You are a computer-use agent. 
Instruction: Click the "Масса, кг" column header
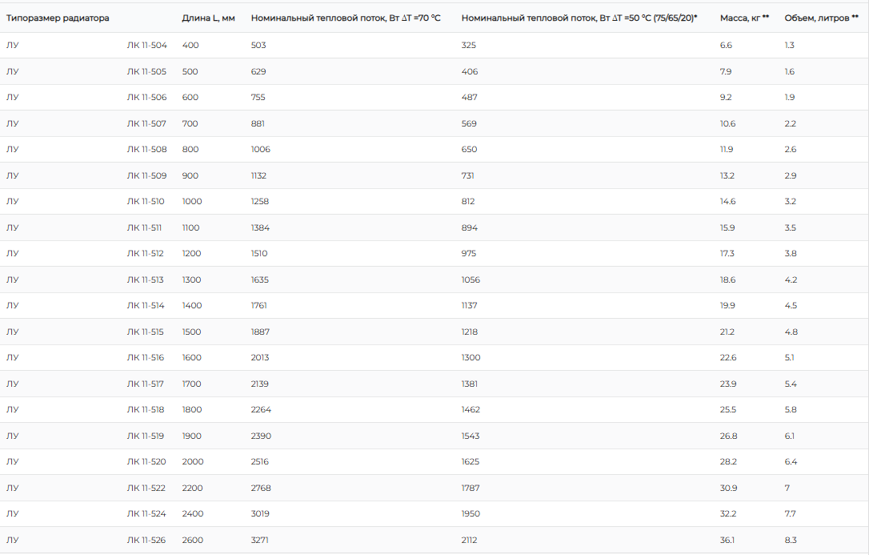[744, 18]
